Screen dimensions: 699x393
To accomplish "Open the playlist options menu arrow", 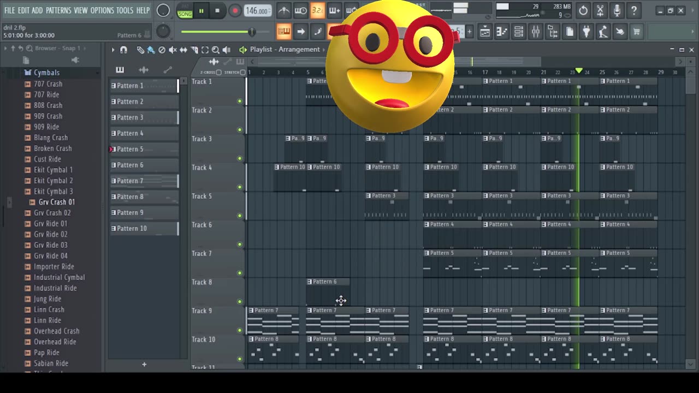I will (x=113, y=50).
